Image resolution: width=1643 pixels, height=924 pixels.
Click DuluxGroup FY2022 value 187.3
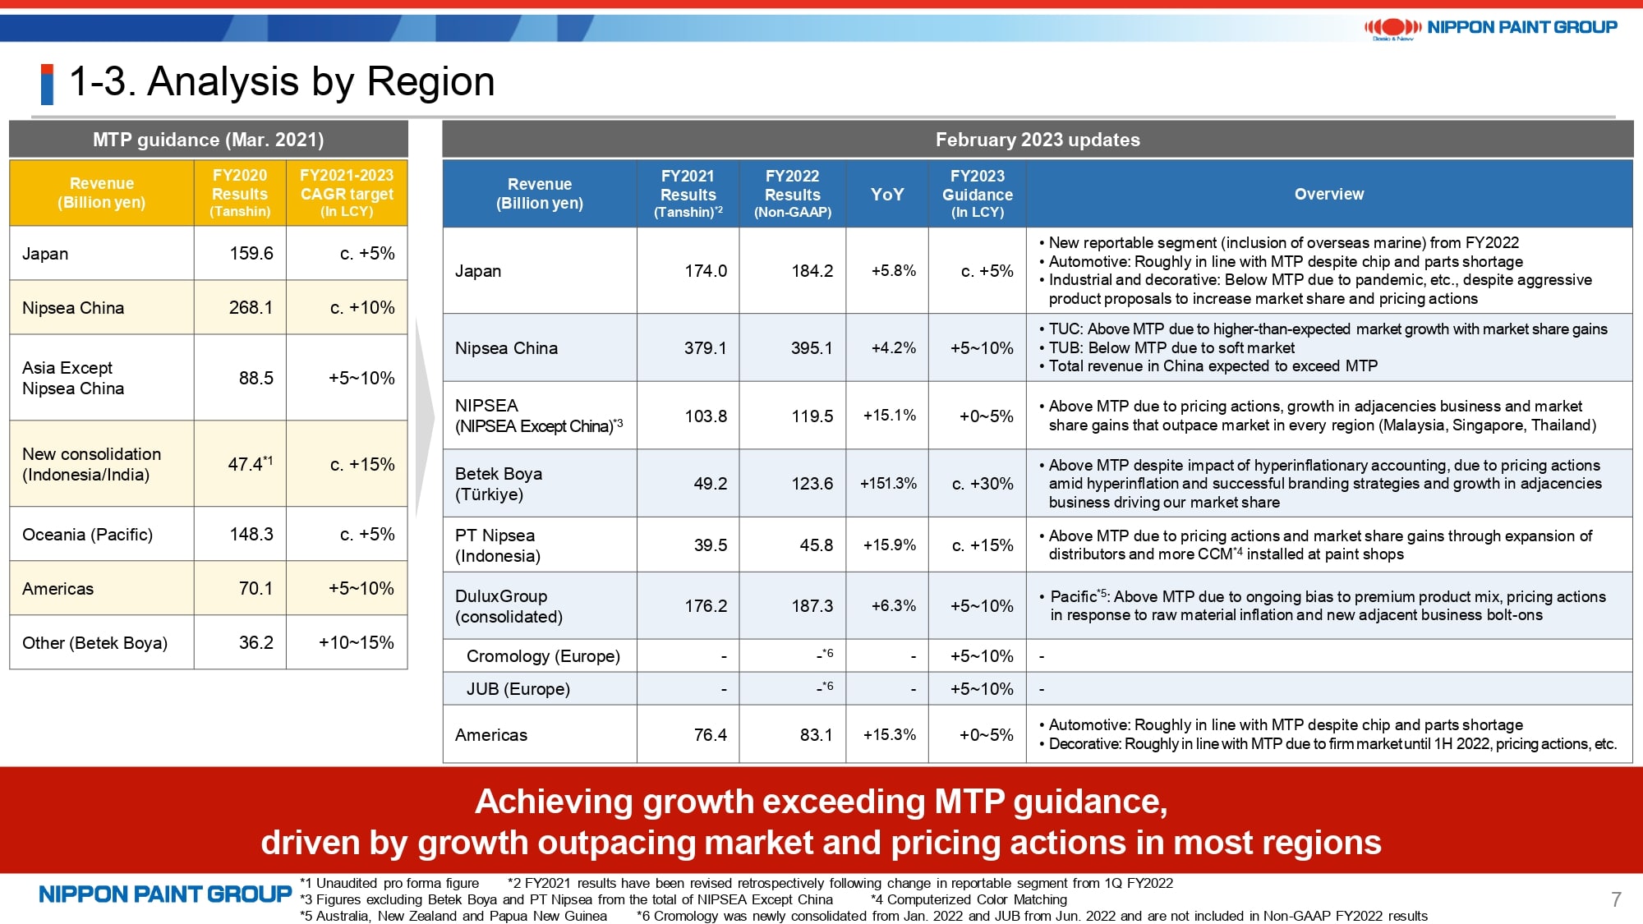pyautogui.click(x=812, y=605)
